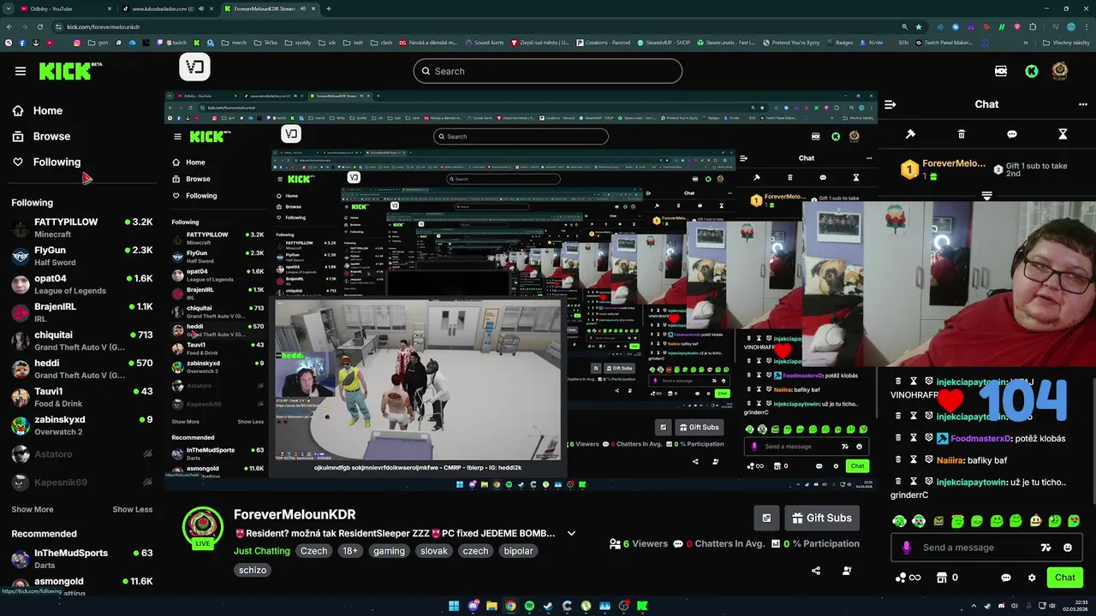Select the gaming tag
The width and height of the screenshot is (1096, 616).
pyautogui.click(x=389, y=551)
